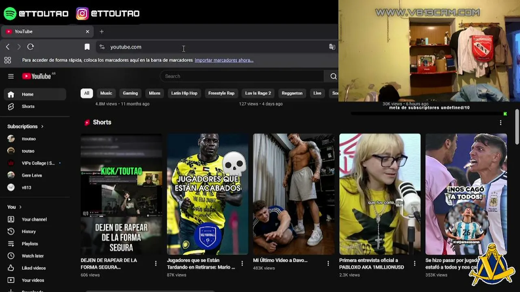Click the page vertical scrollbar thumb

[517, 127]
